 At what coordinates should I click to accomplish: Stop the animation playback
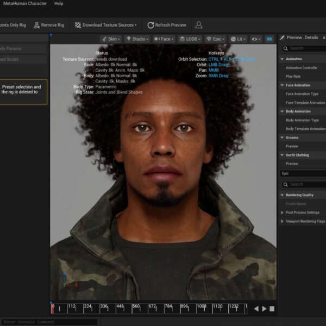point(272,309)
